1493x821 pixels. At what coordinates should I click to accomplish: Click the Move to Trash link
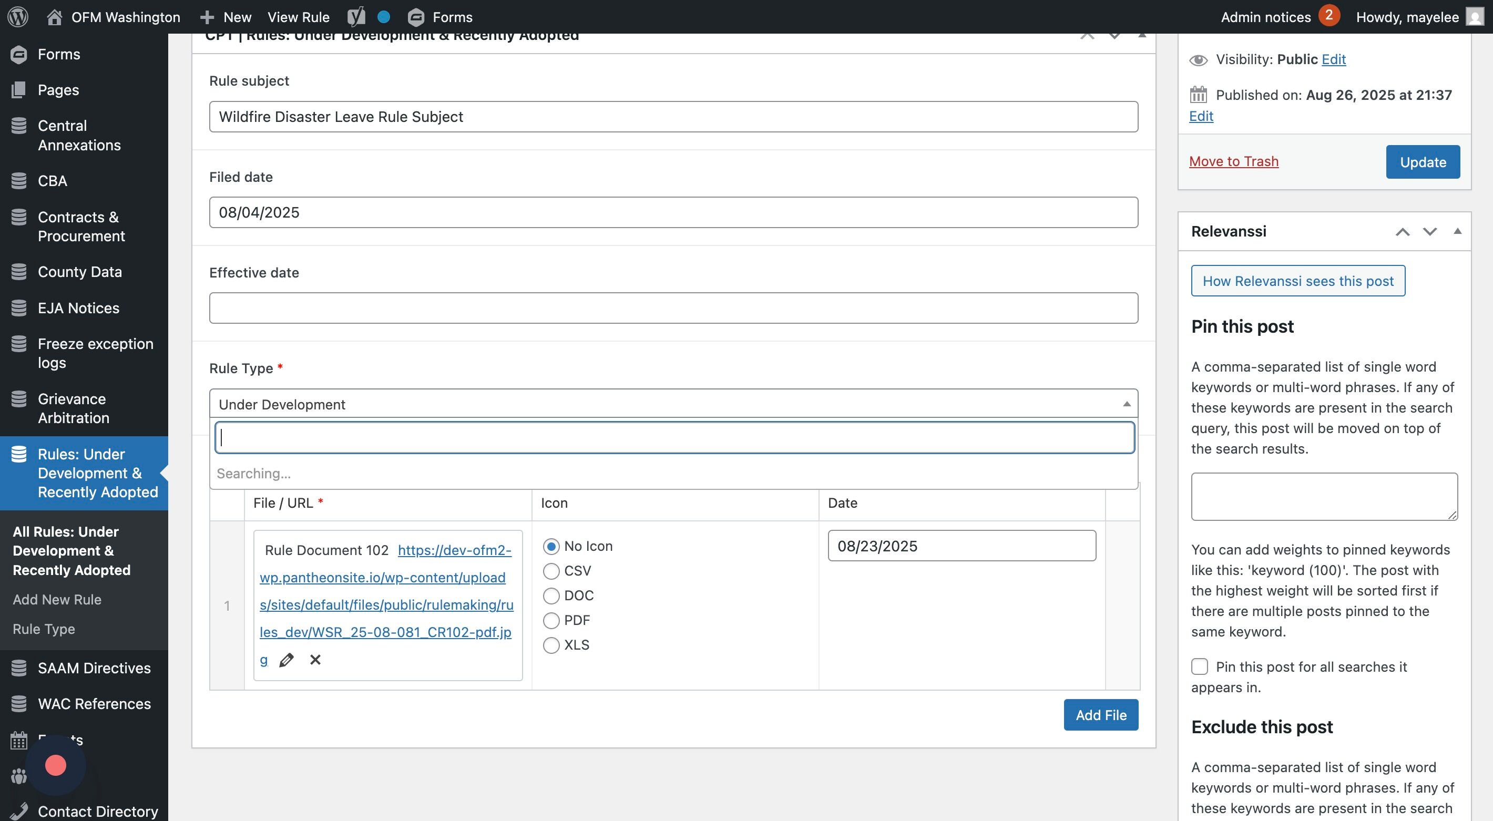pos(1233,161)
